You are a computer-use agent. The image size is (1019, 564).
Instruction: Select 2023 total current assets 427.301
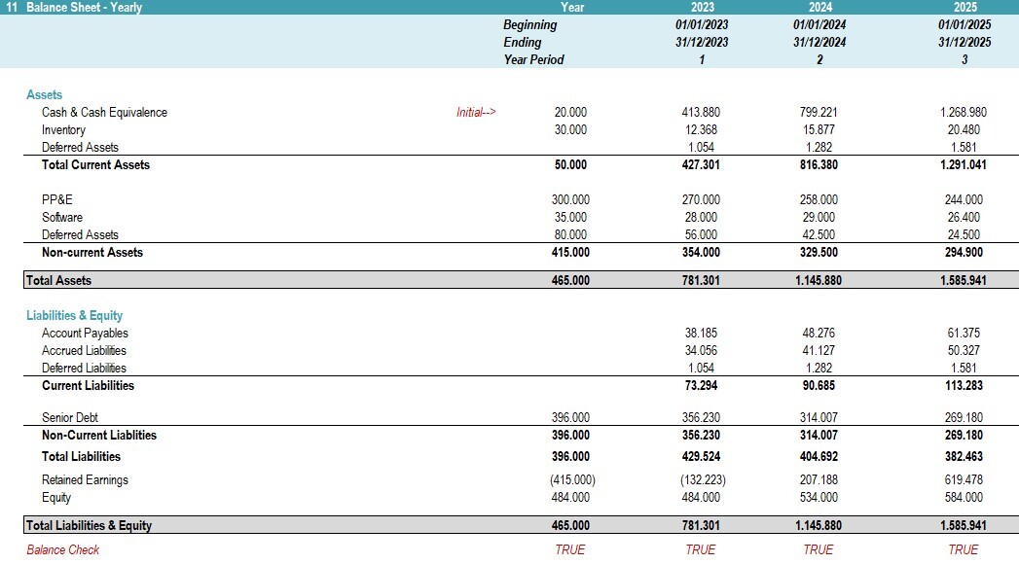701,165
